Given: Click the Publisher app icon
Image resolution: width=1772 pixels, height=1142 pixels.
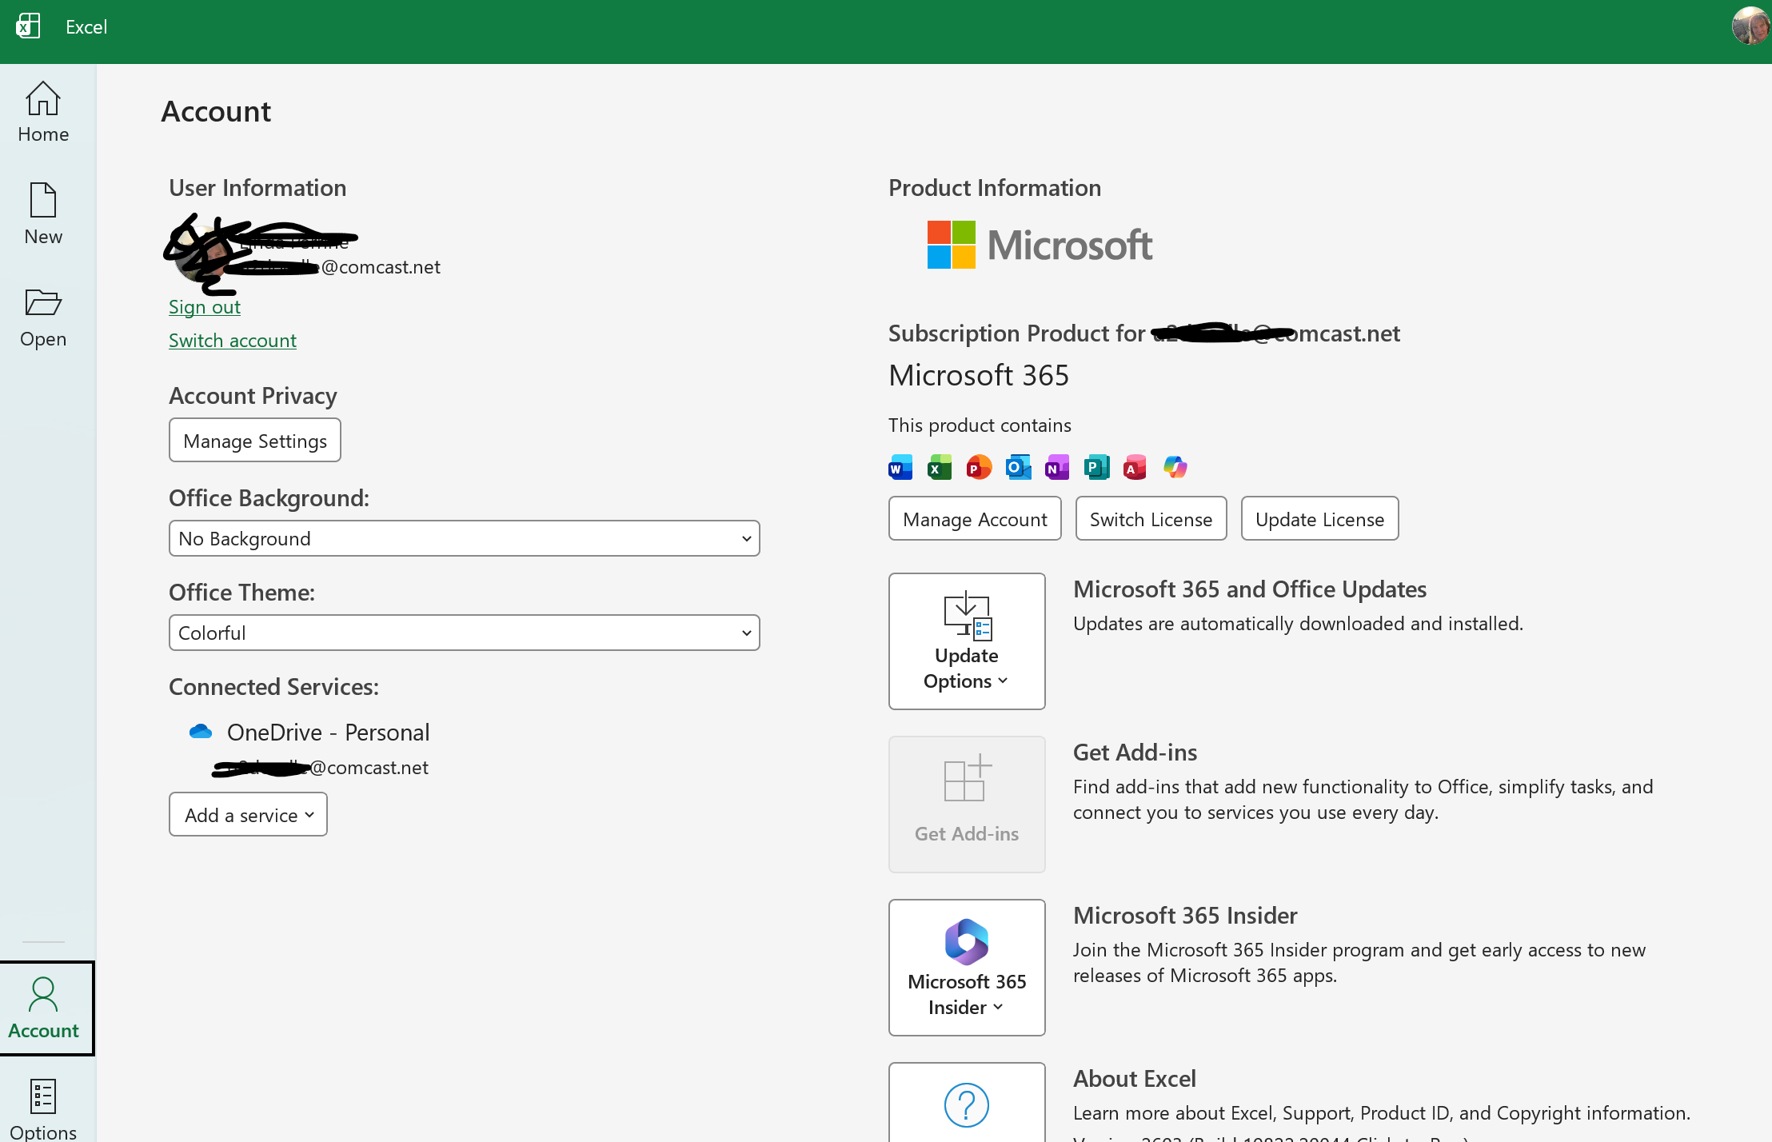Looking at the screenshot, I should click(1096, 467).
